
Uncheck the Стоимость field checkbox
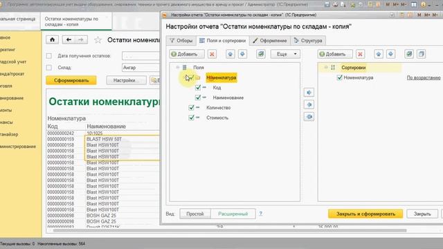coord(191,118)
